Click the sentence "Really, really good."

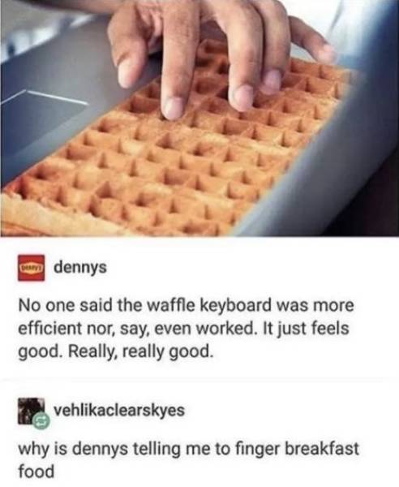pos(140,351)
